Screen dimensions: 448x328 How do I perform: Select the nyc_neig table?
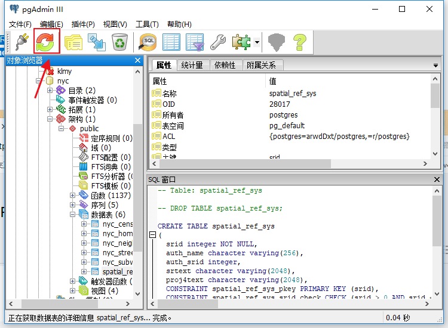click(118, 243)
